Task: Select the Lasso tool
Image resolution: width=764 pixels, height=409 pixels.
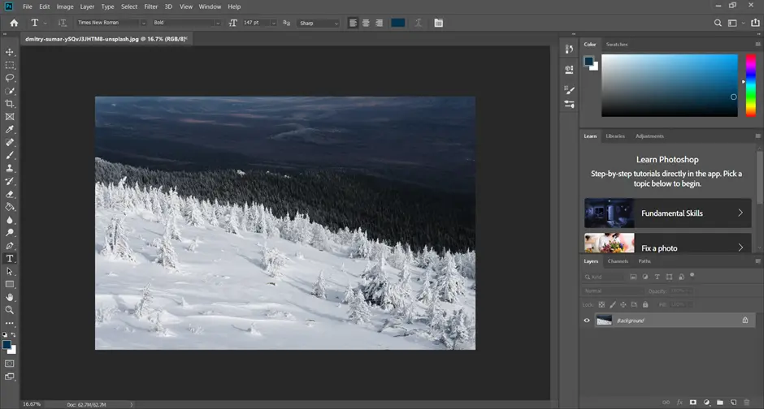Action: tap(10, 78)
